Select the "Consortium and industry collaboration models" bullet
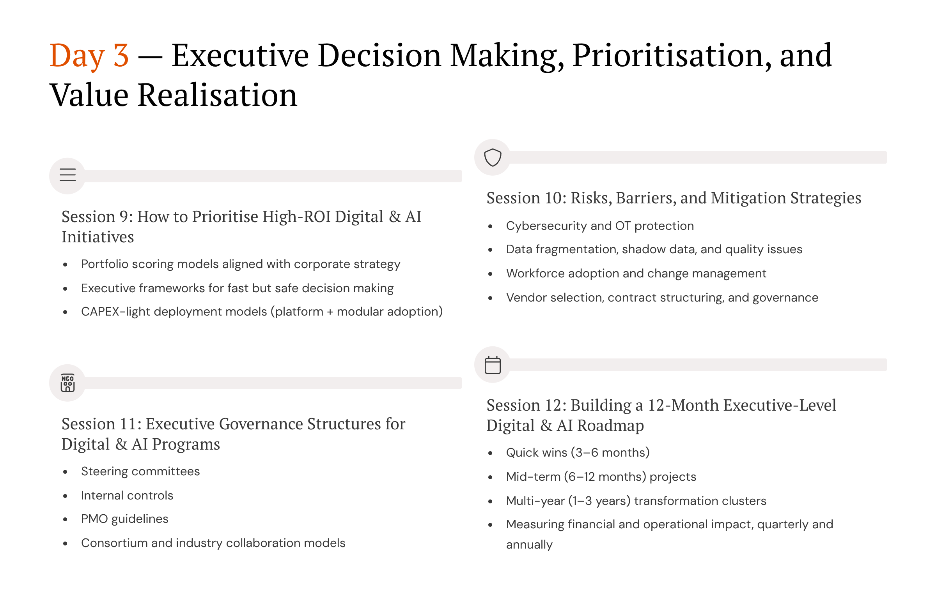The image size is (936, 600). tap(213, 543)
